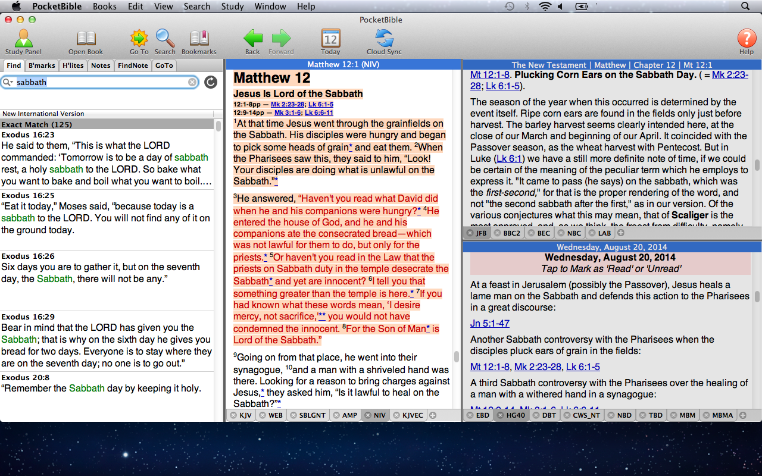Screen dimensions: 762x476
Task: Close the KJV tab
Action: point(233,415)
